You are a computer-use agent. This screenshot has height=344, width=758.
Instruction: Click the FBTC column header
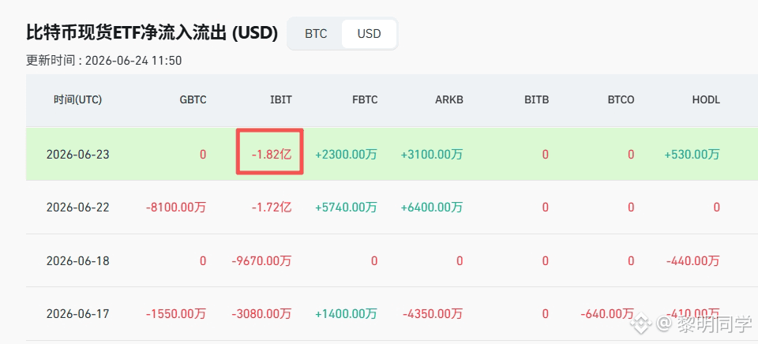(365, 100)
